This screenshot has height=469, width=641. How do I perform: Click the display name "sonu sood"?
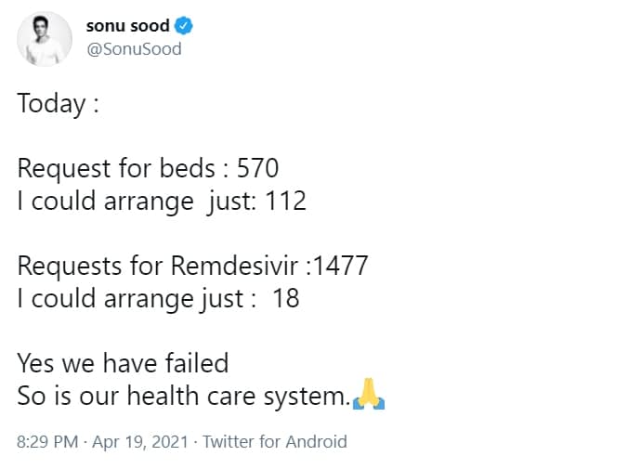click(127, 26)
